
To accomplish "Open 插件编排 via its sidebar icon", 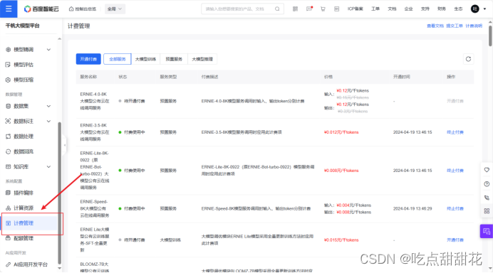I will point(8,193).
